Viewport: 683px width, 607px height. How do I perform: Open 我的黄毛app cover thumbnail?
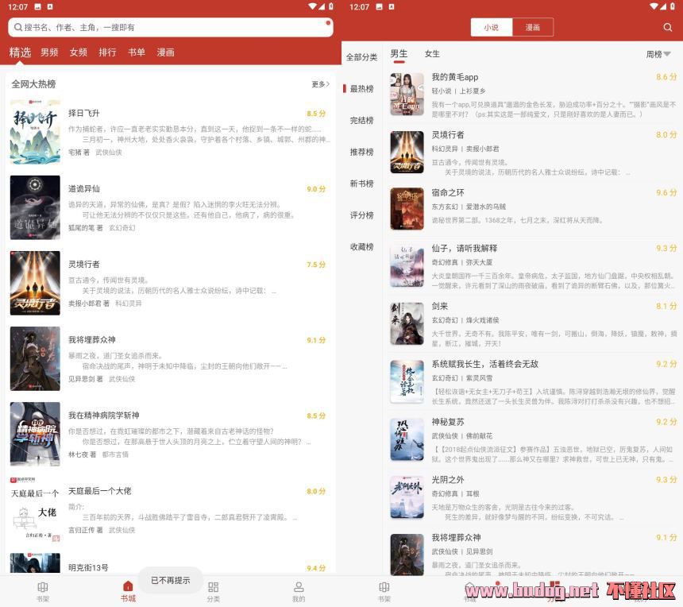(407, 94)
